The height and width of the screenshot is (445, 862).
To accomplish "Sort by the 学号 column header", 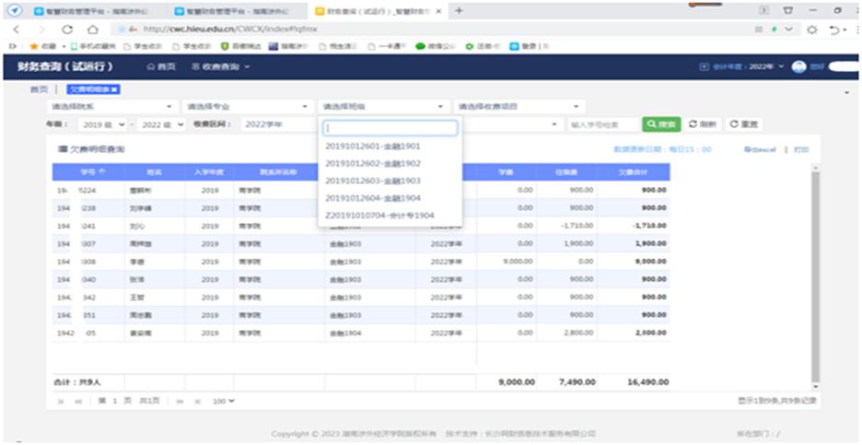I will point(88,172).
